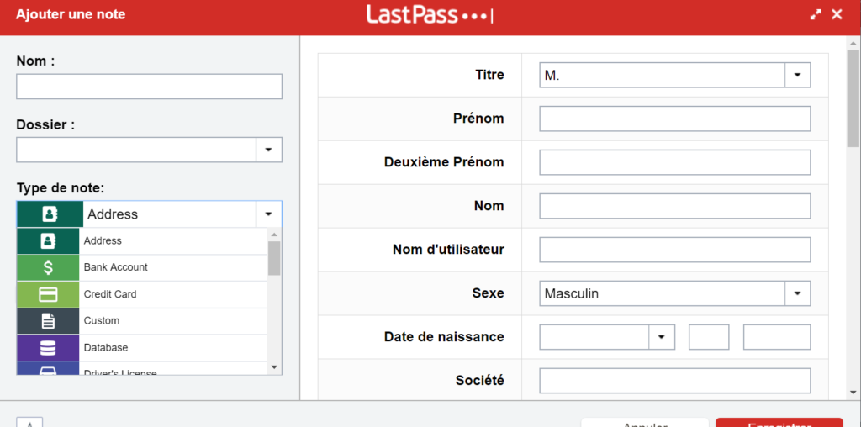Collapse the Type de note dropdown arrow
This screenshot has height=427, width=861.
(269, 214)
